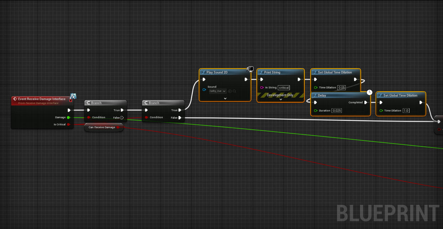Click the unconnected False pin on first Branch
Image resolution: width=443 pixels, height=229 pixels.
pyautogui.click(x=122, y=118)
